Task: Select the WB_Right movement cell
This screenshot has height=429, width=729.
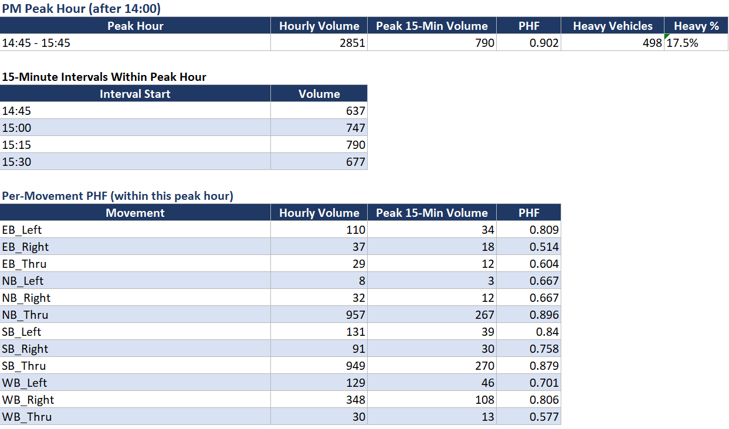Action: (x=135, y=400)
